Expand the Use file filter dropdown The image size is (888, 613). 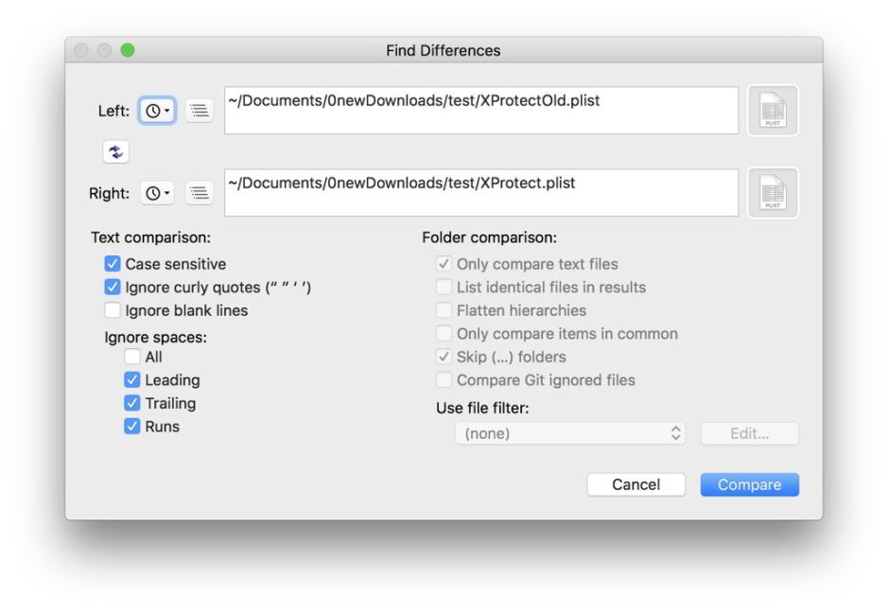point(569,433)
